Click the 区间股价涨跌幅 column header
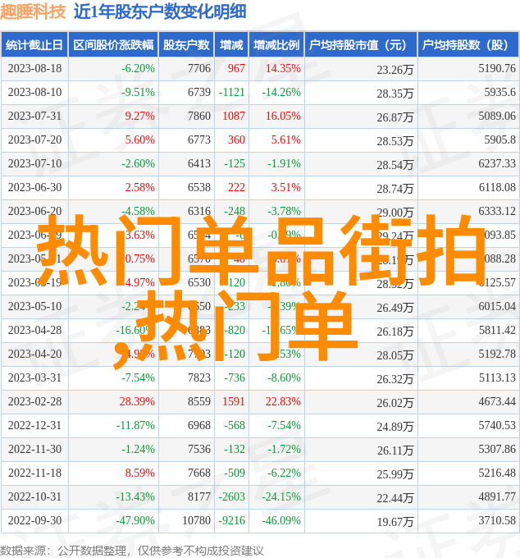The width and height of the screenshot is (520, 558). pyautogui.click(x=113, y=45)
